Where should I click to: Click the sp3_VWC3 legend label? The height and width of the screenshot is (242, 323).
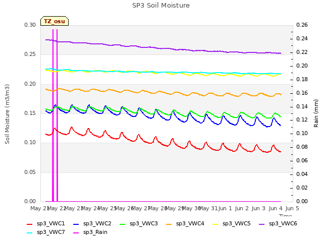pyautogui.click(x=144, y=223)
